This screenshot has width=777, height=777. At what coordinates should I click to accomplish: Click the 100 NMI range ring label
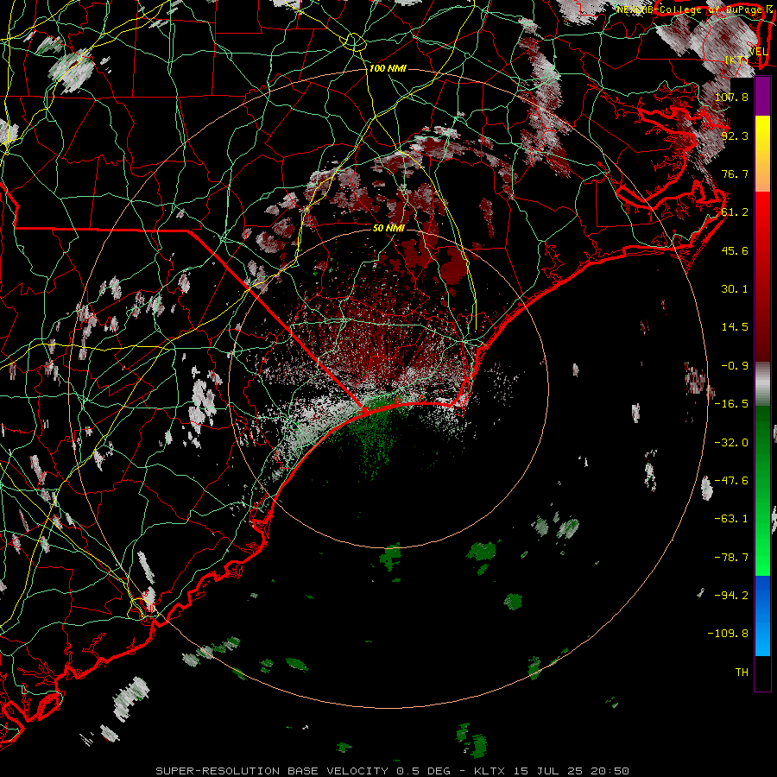coord(388,68)
